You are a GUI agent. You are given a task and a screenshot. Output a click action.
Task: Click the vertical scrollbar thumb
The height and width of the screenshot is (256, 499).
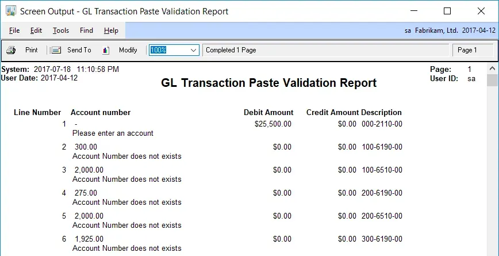(x=492, y=80)
